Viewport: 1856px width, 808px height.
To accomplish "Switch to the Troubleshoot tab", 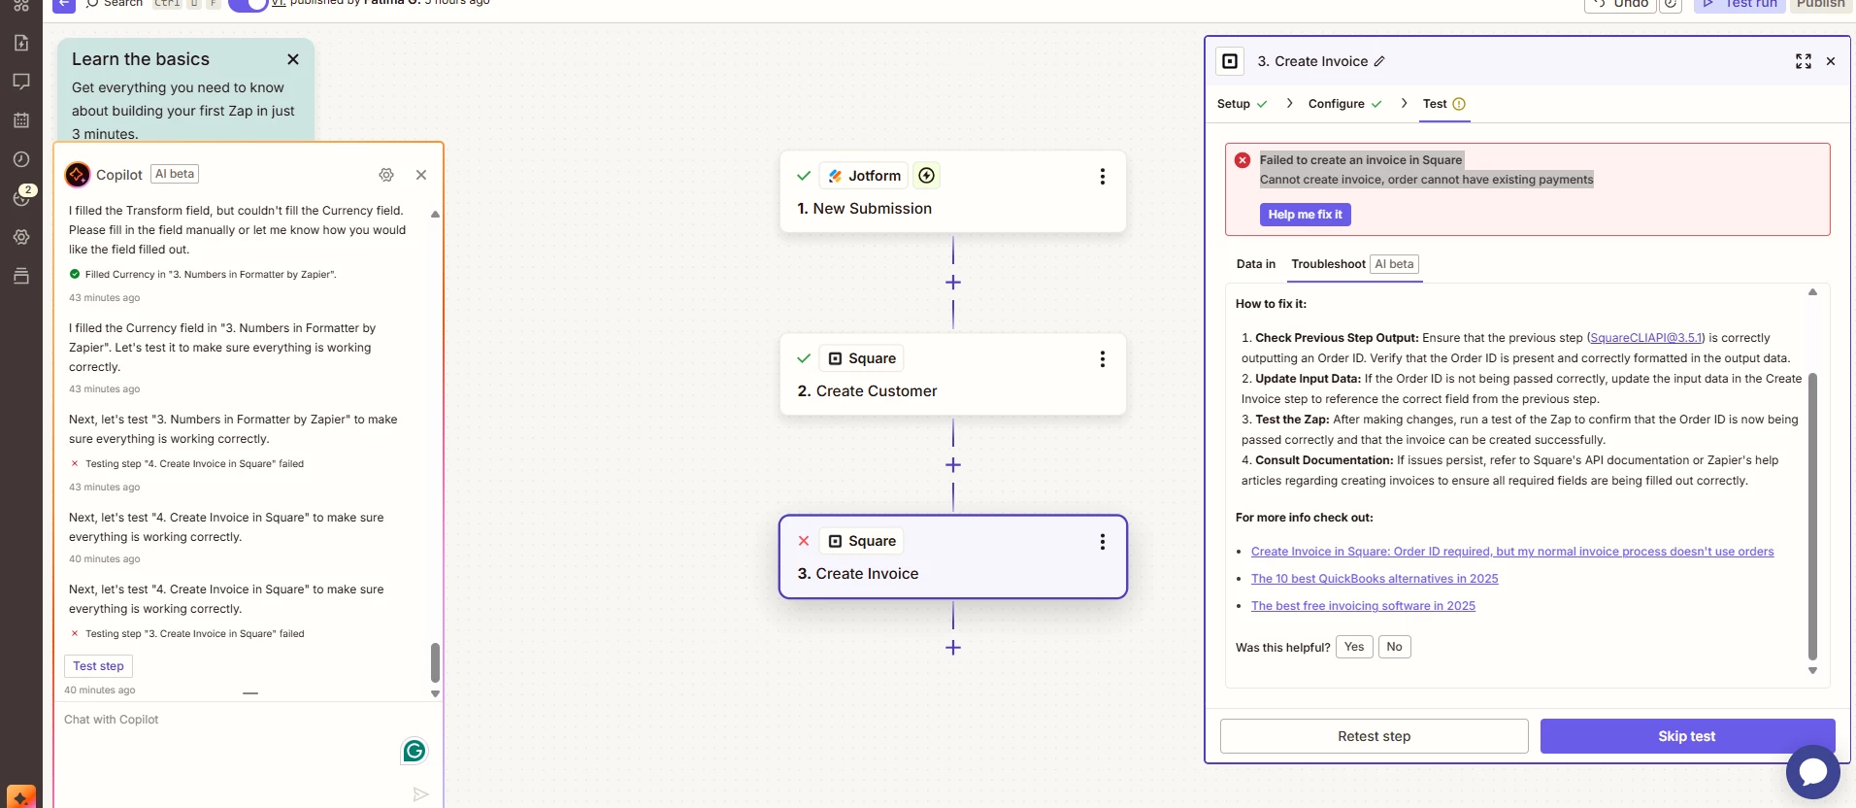I will coord(1355,264).
